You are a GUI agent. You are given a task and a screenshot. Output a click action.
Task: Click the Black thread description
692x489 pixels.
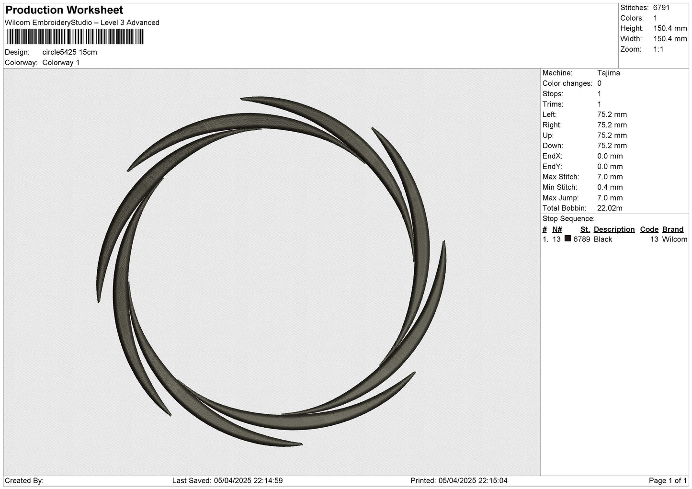click(603, 239)
